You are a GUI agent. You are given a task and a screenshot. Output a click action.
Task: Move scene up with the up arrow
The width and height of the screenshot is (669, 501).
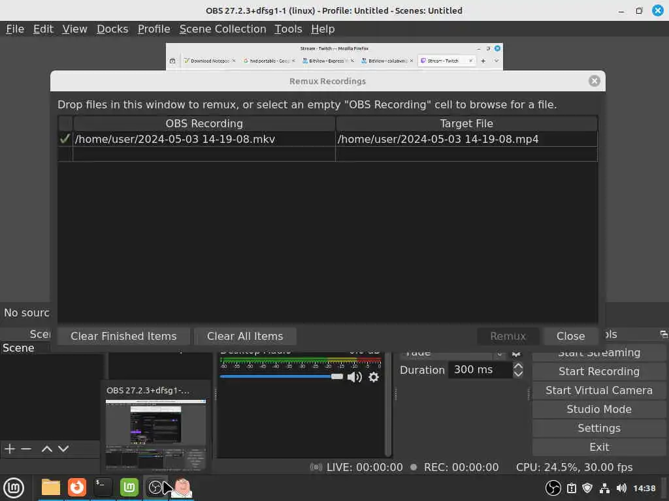[47, 449]
